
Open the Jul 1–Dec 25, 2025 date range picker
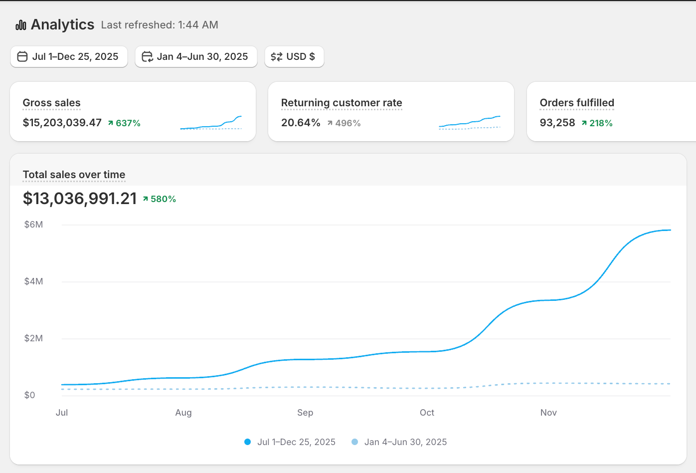69,56
